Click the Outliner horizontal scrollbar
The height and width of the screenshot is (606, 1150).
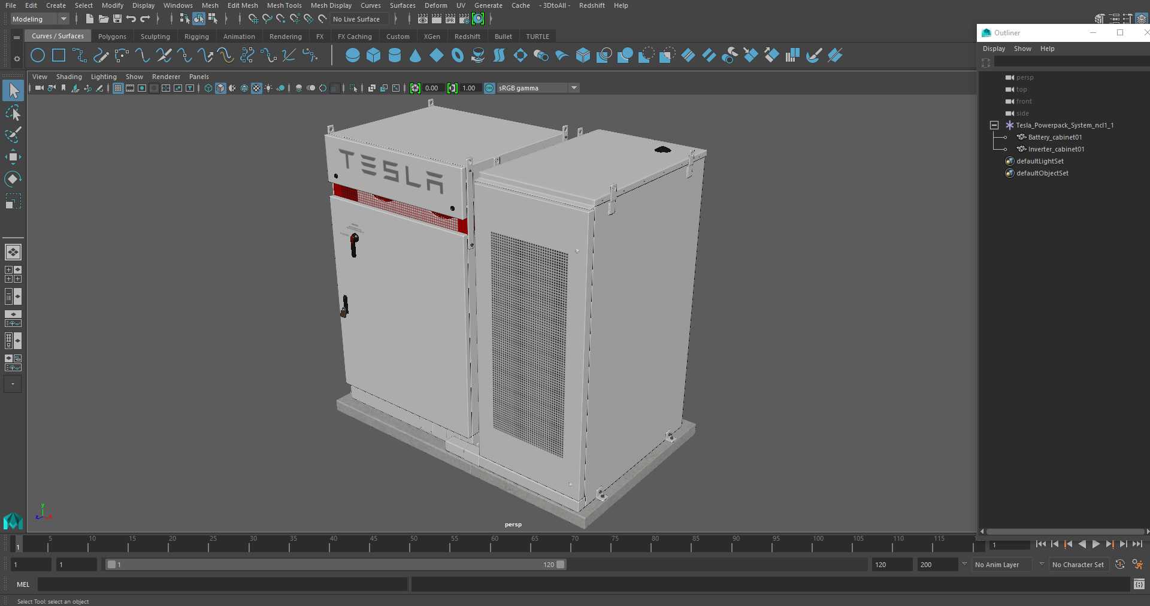coord(1065,531)
